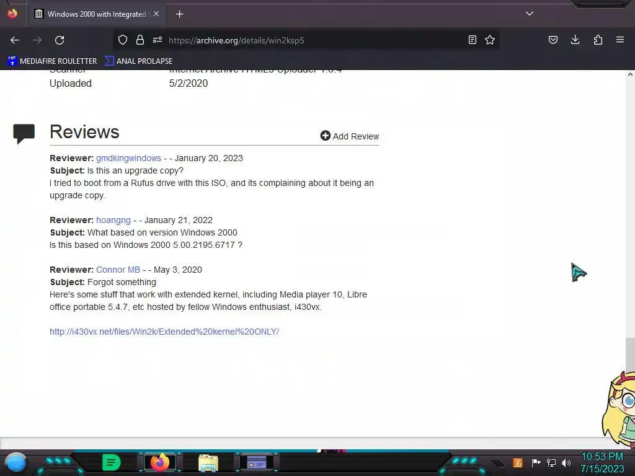Viewport: 635px width, 476px height.
Task: Click the Firefox logo in the title bar
Action: pyautogui.click(x=12, y=14)
